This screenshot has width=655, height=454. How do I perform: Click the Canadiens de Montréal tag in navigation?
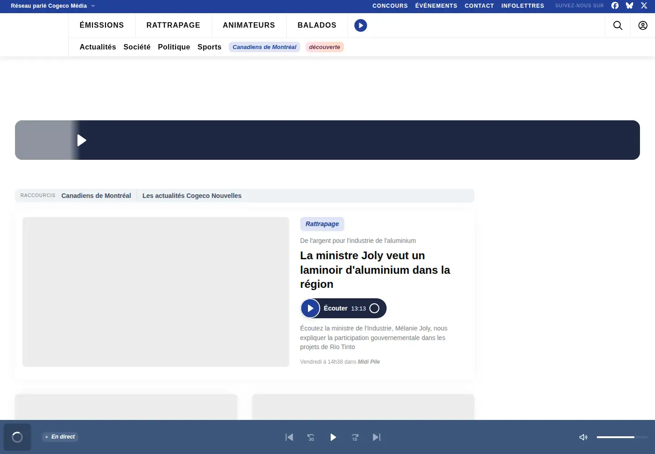(x=264, y=47)
